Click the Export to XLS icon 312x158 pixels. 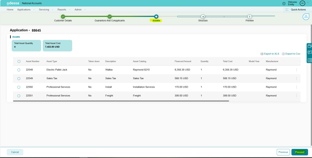click(x=262, y=54)
